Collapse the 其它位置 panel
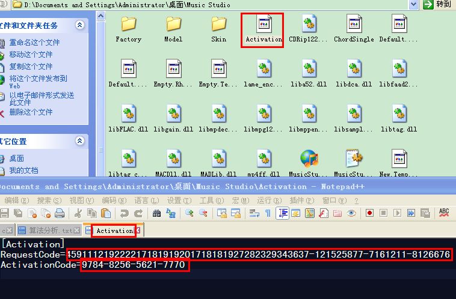The image size is (456, 299). click(79, 140)
